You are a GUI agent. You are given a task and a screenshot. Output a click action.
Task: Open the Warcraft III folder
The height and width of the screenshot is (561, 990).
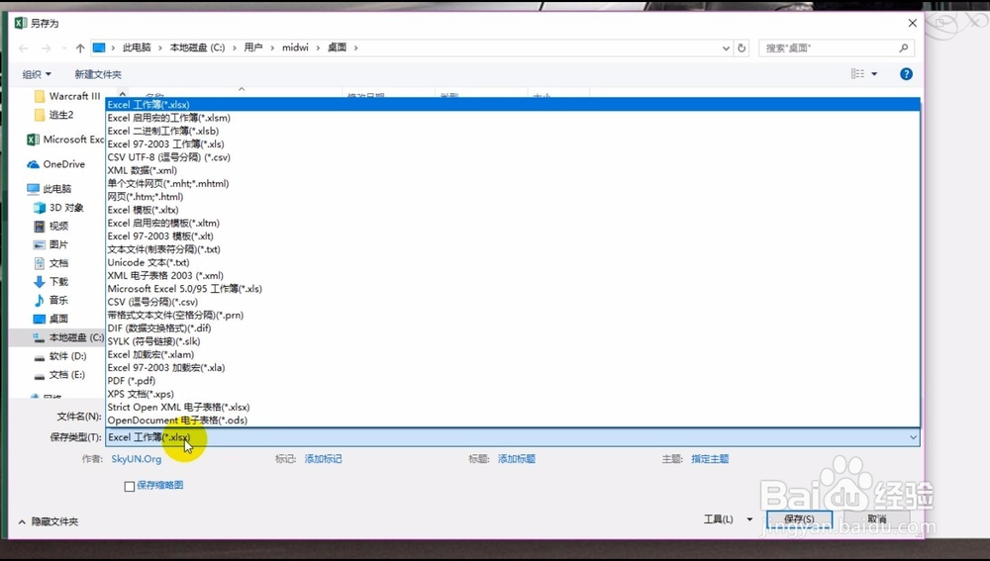67,96
